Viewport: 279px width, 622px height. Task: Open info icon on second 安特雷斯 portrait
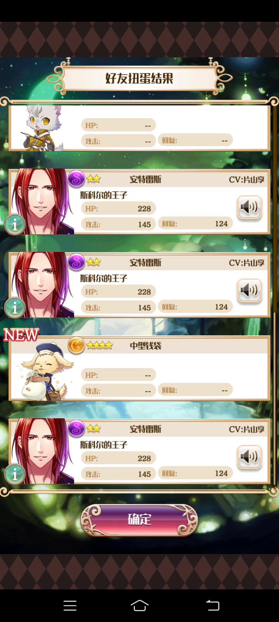click(15, 308)
